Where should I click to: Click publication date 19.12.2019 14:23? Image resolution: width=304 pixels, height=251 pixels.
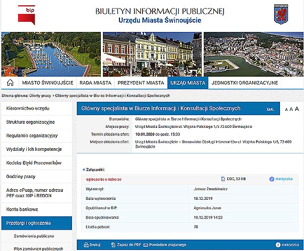point(208,217)
